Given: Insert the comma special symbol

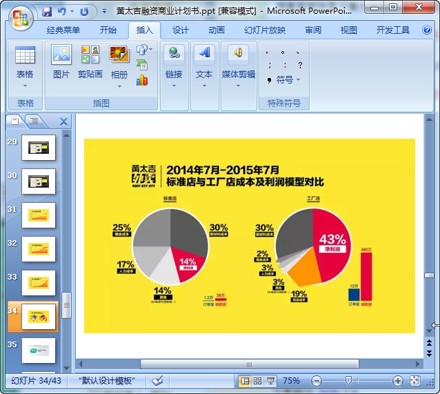Looking at the screenshot, I should pos(267,52).
